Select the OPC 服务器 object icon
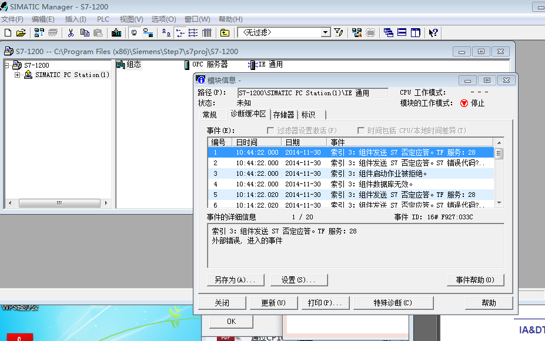Screen dimensions: 545x341 pos(187,65)
